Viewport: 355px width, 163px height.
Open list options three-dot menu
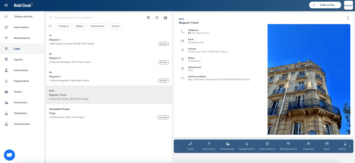(50, 18)
